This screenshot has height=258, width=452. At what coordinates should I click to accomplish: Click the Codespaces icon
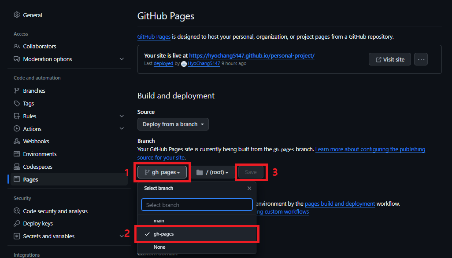pos(17,167)
